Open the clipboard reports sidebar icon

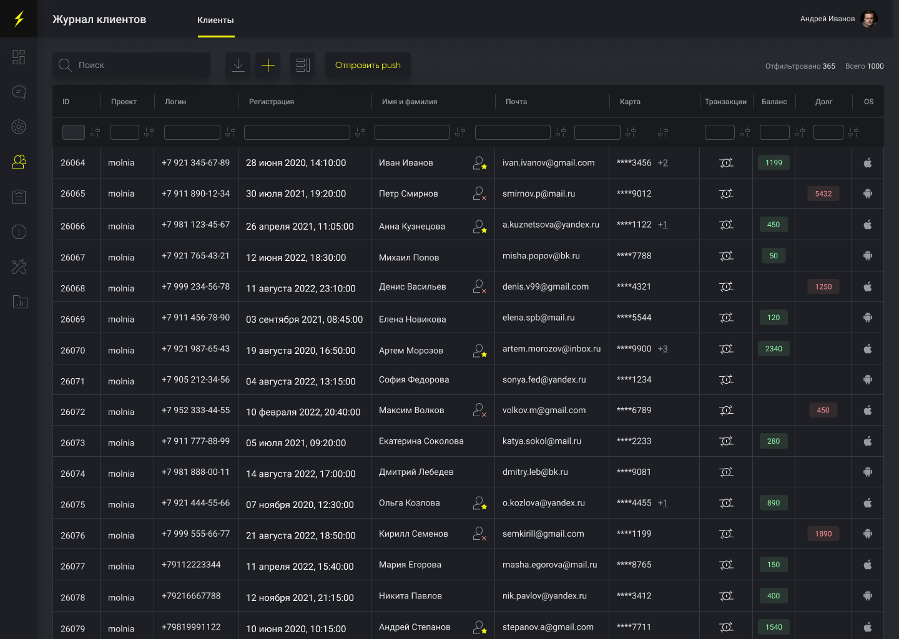pos(19,197)
